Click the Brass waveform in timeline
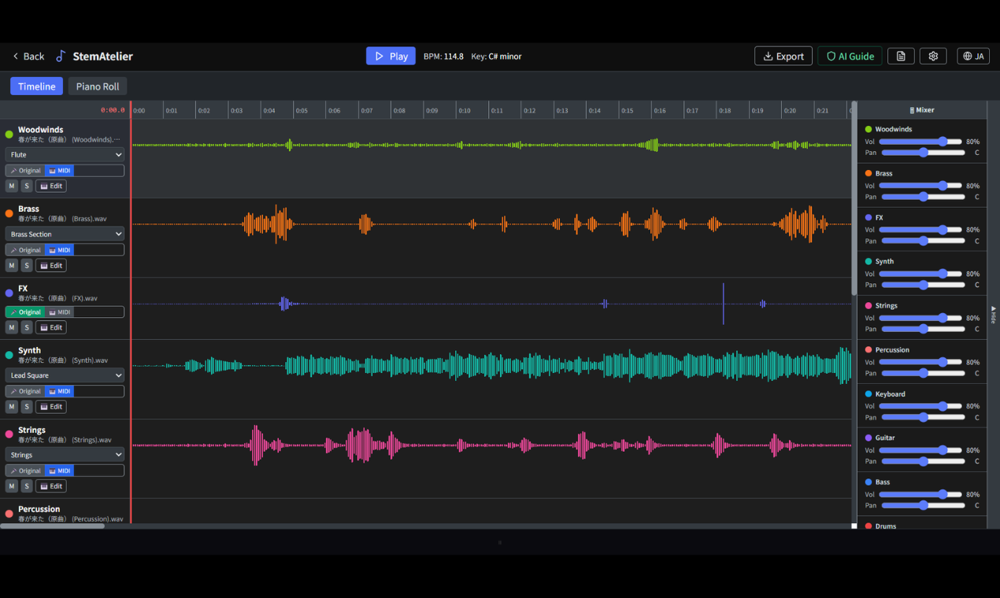Screen dimensions: 1000x598 [x=491, y=224]
